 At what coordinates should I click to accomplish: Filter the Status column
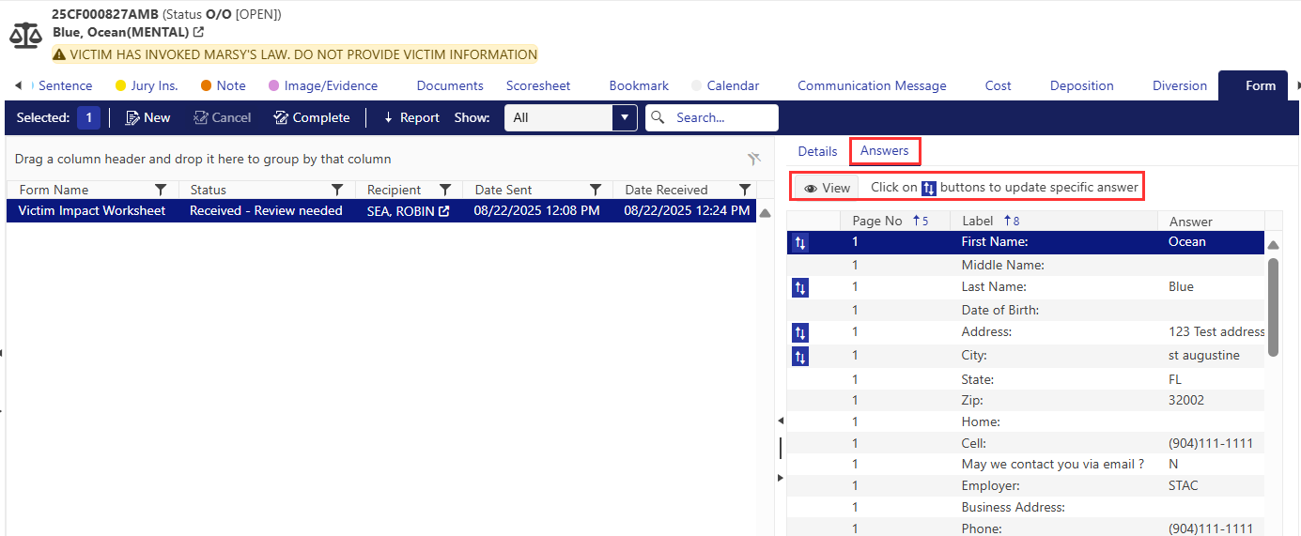[337, 190]
